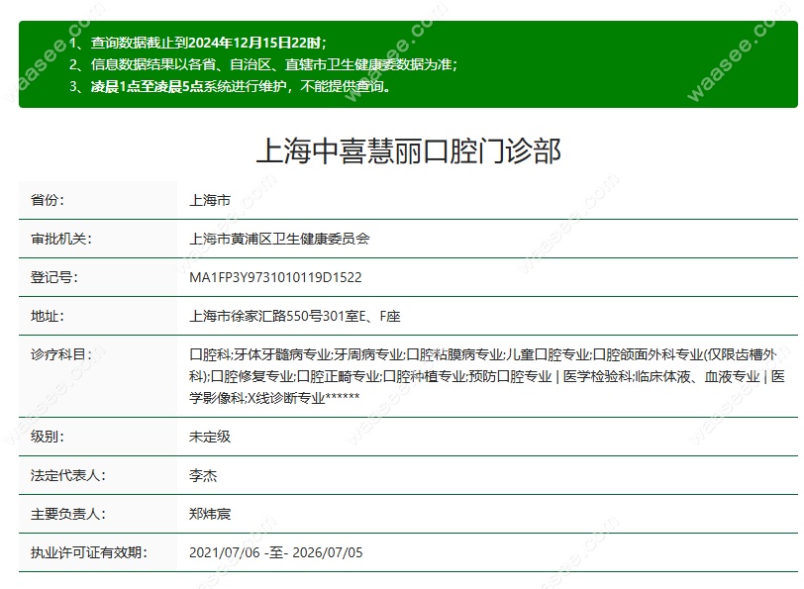Select the text line starting 口腔科;牙体牙髓病专业
This screenshot has height=589, width=804.
(482, 354)
